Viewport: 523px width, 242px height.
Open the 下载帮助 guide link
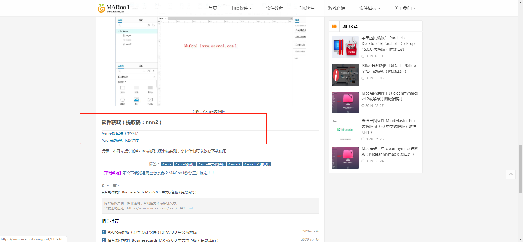[x=160, y=173]
